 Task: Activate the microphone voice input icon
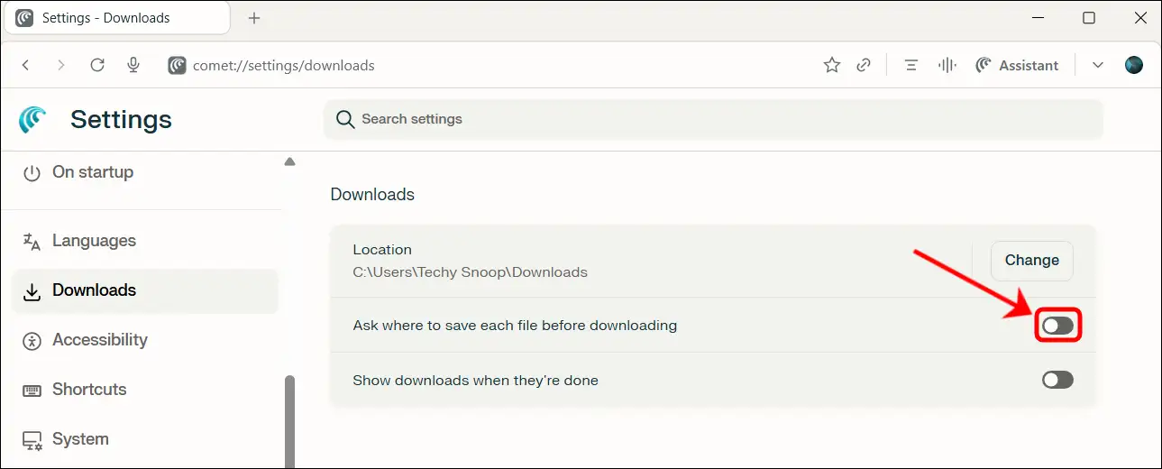tap(133, 65)
